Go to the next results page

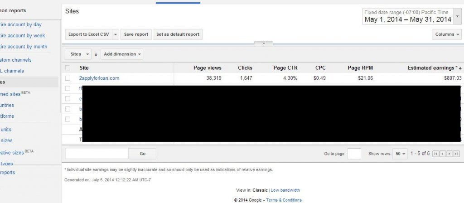coord(449,154)
